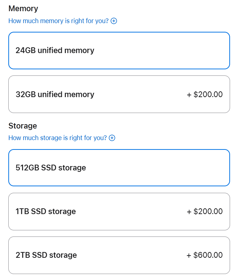Click the '512GB SSD storage' label text

tap(51, 168)
